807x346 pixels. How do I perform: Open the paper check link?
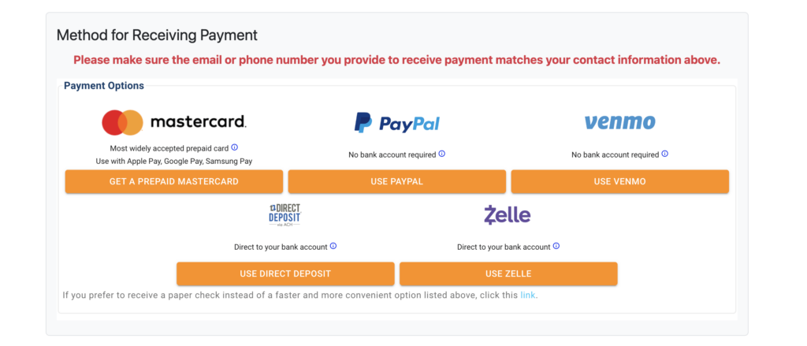(527, 296)
